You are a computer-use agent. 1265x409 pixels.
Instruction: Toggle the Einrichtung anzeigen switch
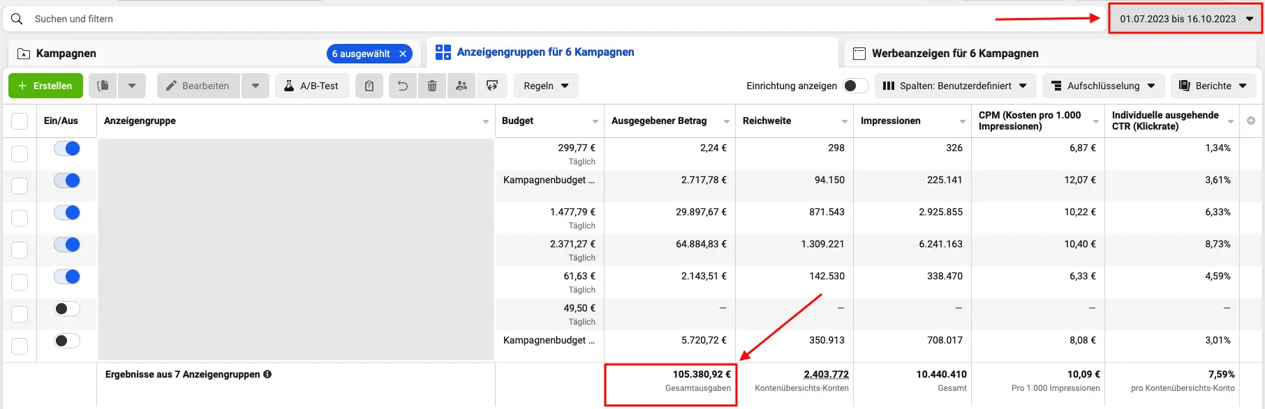coord(855,86)
